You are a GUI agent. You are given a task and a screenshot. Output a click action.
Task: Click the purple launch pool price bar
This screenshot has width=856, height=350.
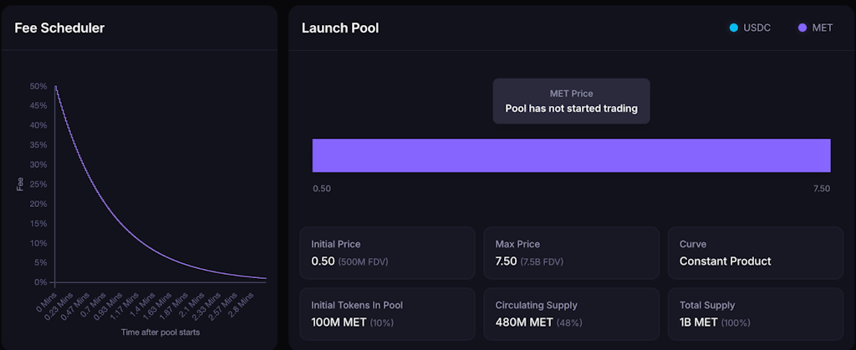571,155
